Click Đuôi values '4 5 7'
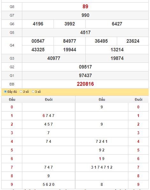150x190 pixels. (x=48, y=124)
